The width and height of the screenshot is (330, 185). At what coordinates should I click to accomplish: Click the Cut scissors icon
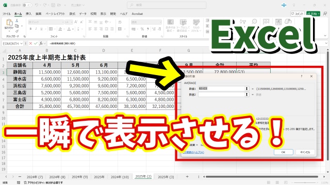click(x=16, y=21)
